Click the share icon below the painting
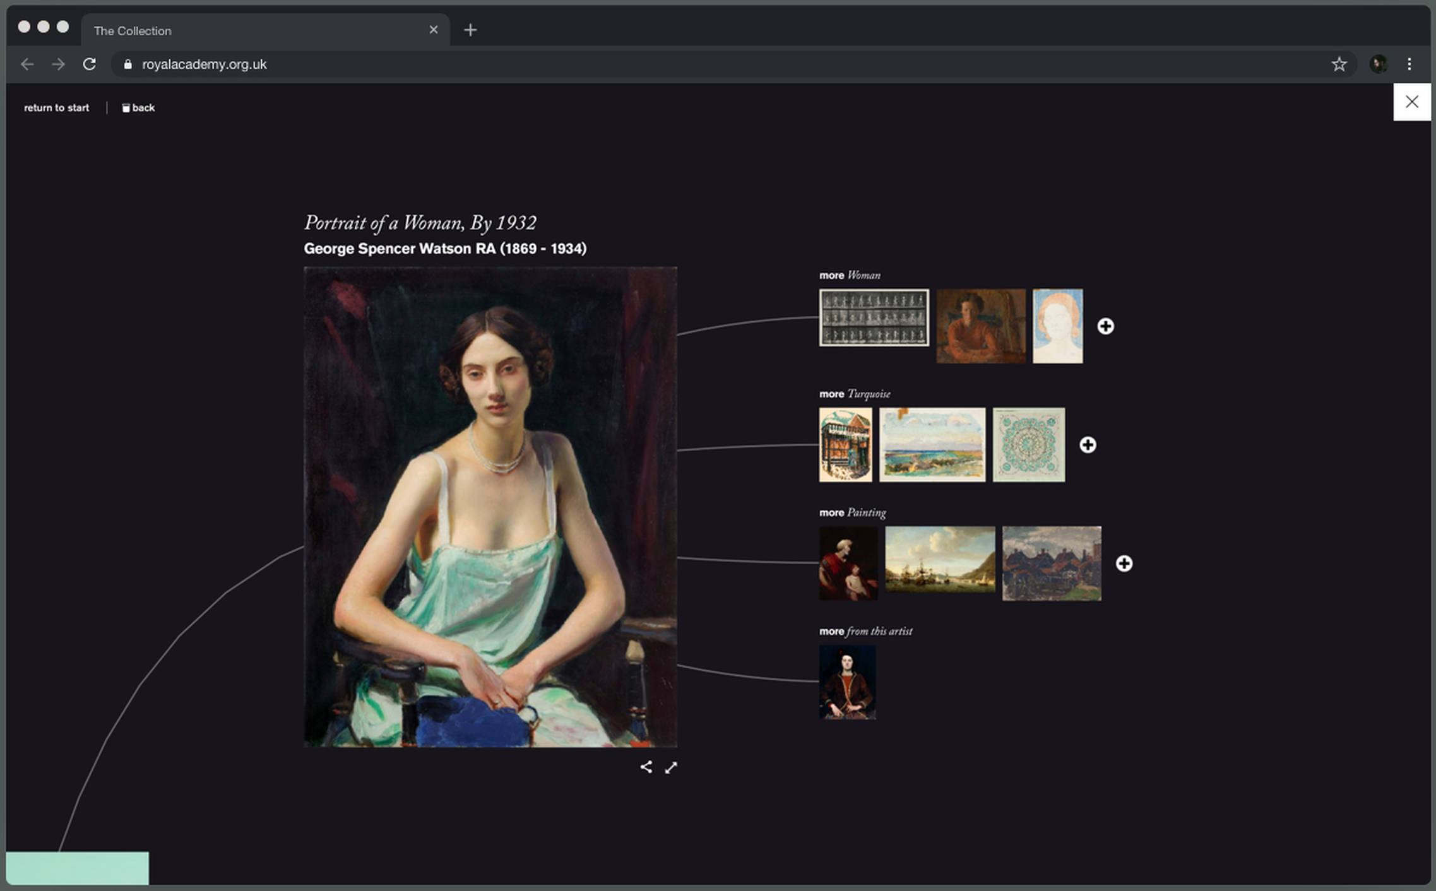Viewport: 1436px width, 891px height. click(646, 767)
